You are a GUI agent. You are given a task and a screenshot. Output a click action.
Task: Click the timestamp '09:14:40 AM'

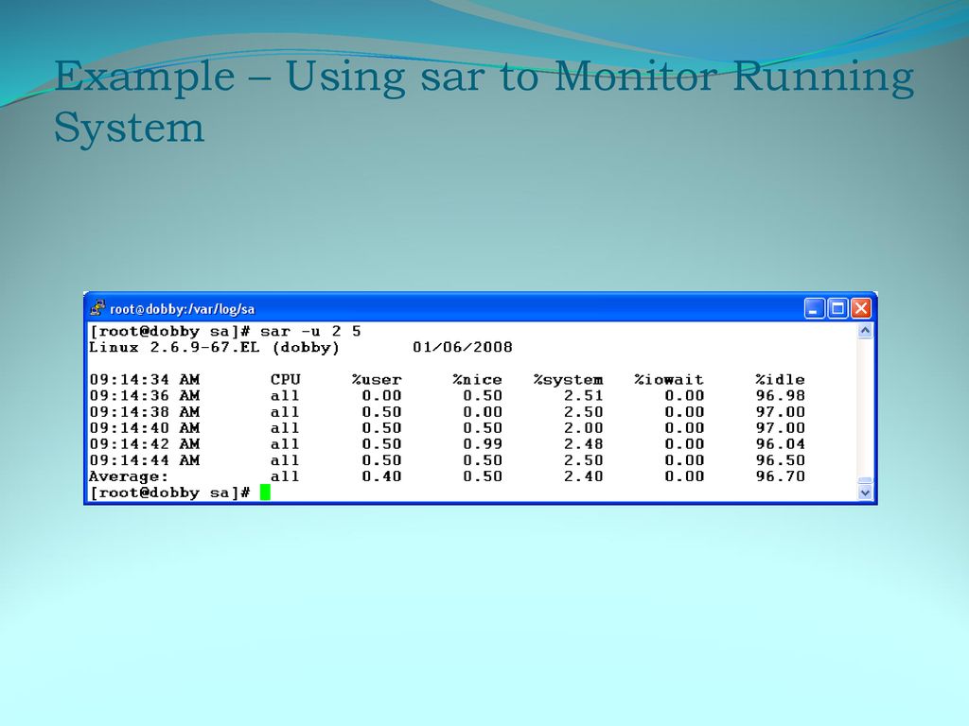(145, 428)
